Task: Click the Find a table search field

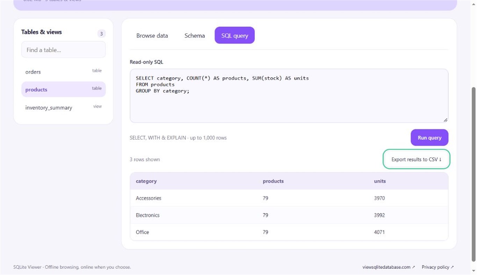Action: pyautogui.click(x=63, y=50)
